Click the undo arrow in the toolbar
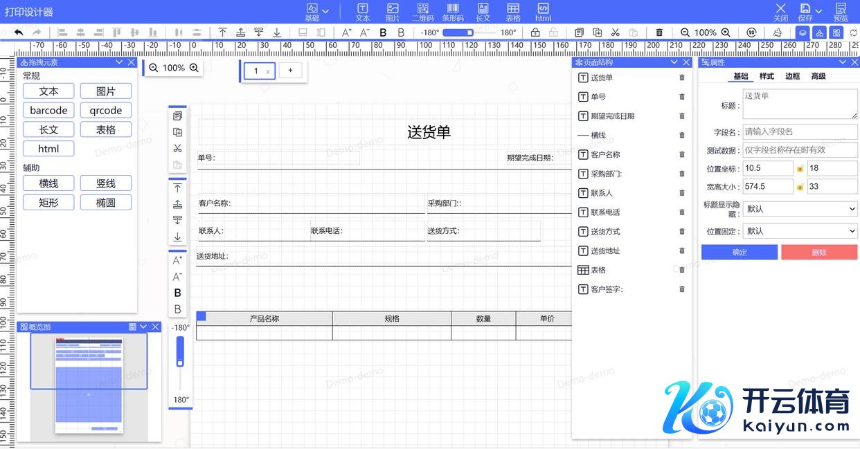The height and width of the screenshot is (449, 860). coord(19,33)
